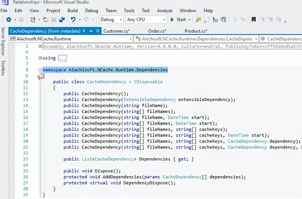Click 'Dispose' method name on line 25

click(104, 171)
